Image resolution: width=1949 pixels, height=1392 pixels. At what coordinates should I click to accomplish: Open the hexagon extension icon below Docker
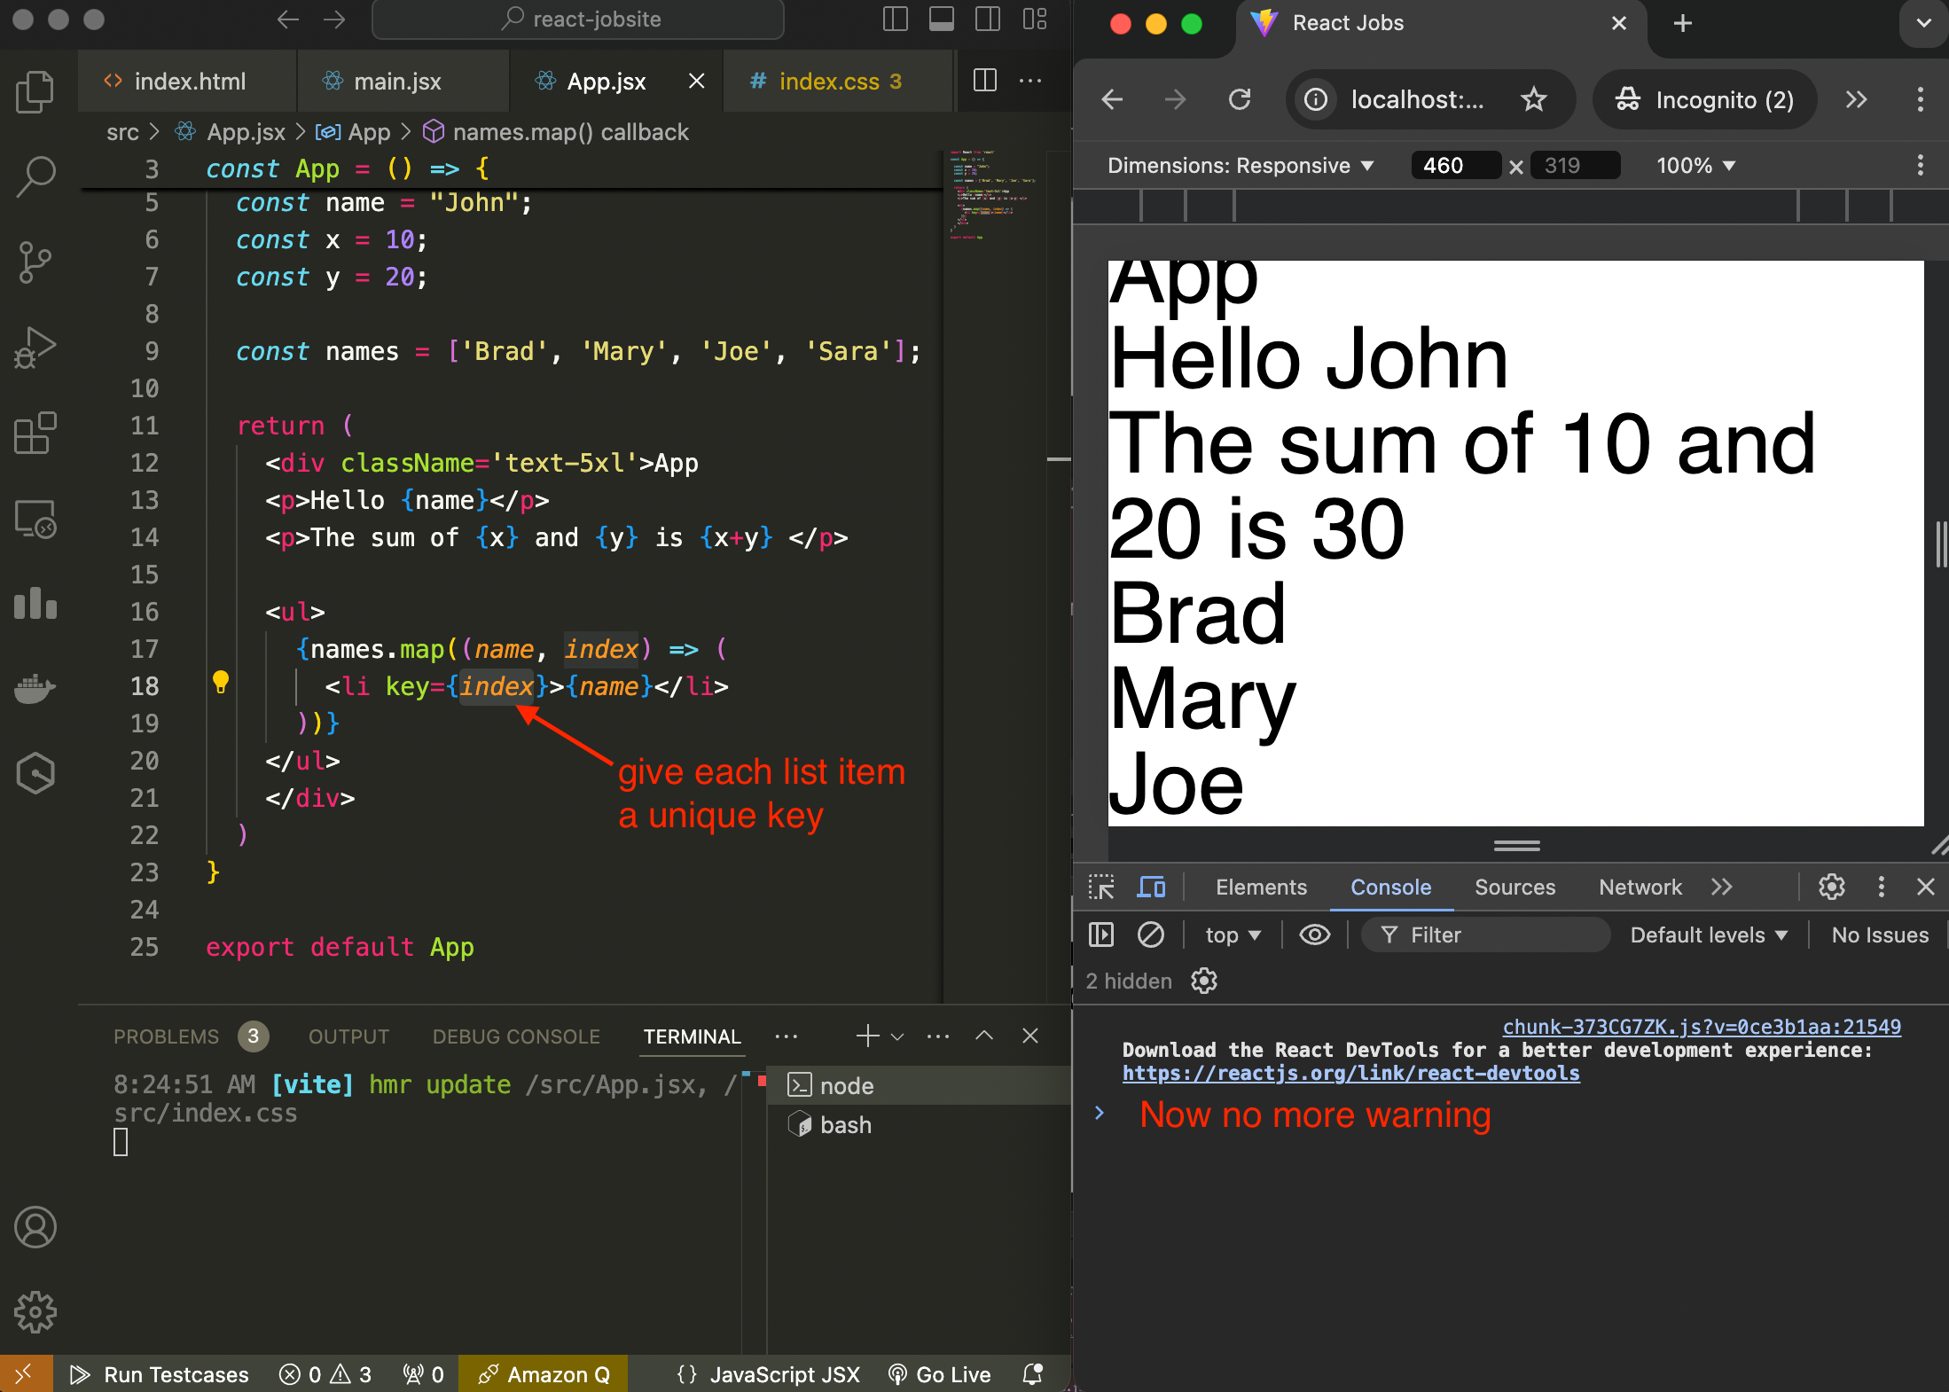point(35,773)
